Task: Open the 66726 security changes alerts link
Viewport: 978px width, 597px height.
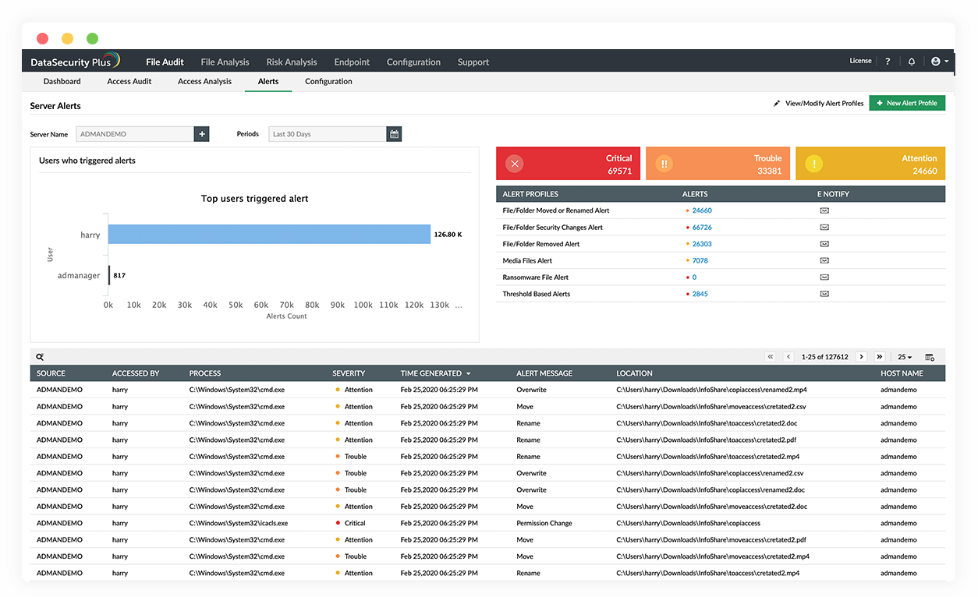Action: pos(702,228)
